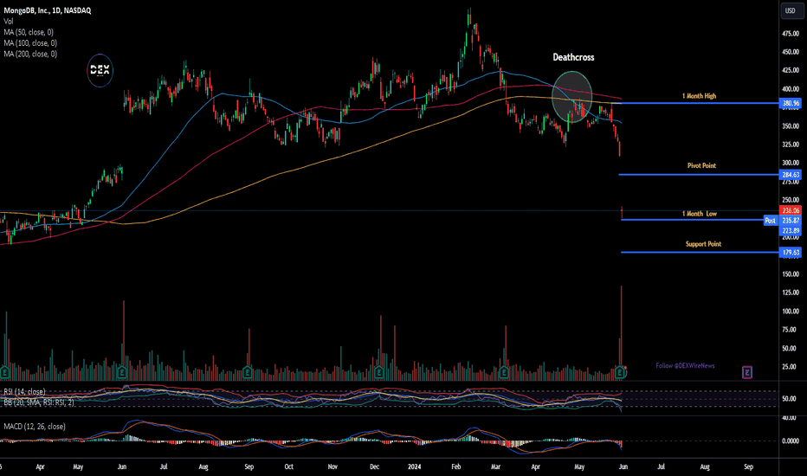Click the 284.63 price tag

[x=791, y=175]
